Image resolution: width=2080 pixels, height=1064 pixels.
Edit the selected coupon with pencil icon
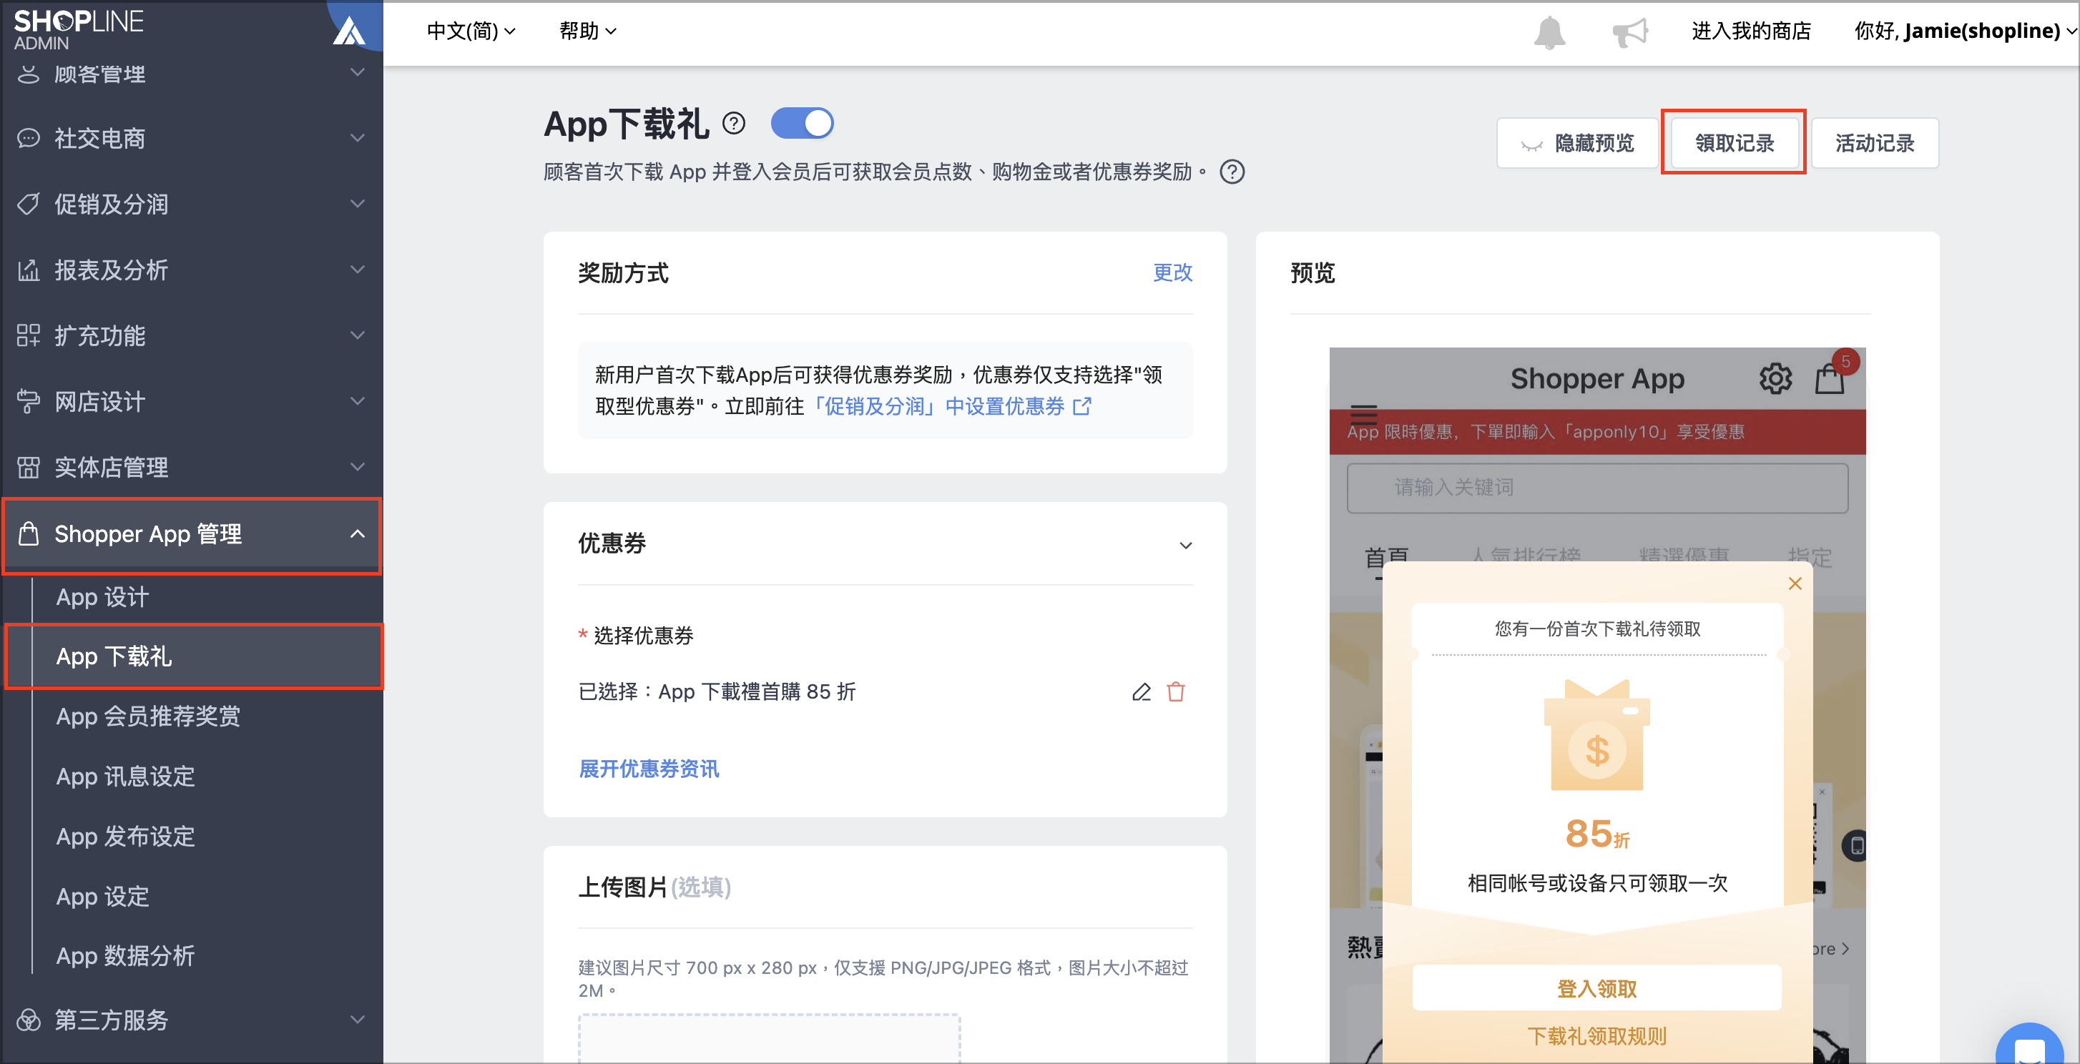click(x=1141, y=692)
